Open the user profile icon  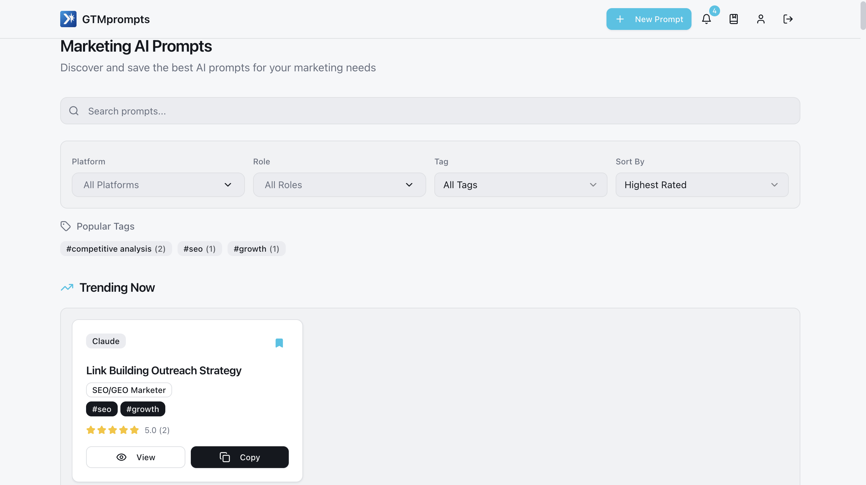[x=761, y=19]
